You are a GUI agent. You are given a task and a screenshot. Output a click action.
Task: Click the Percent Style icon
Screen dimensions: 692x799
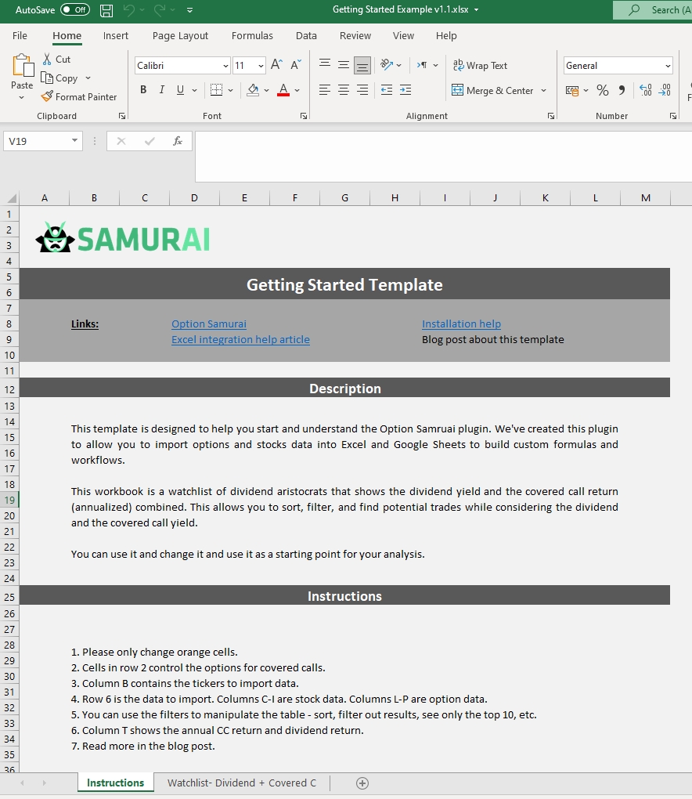click(x=602, y=90)
